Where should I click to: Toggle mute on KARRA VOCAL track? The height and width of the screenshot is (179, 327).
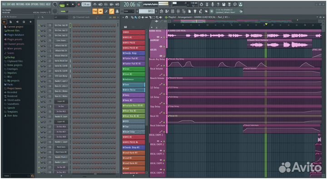(164, 37)
